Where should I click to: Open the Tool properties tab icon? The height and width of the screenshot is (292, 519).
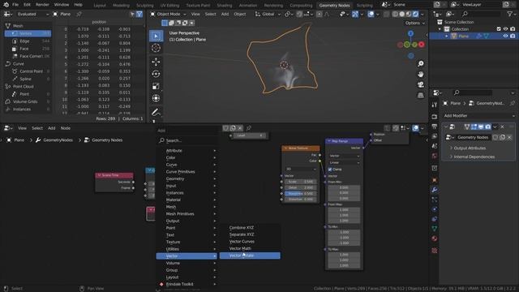click(435, 105)
